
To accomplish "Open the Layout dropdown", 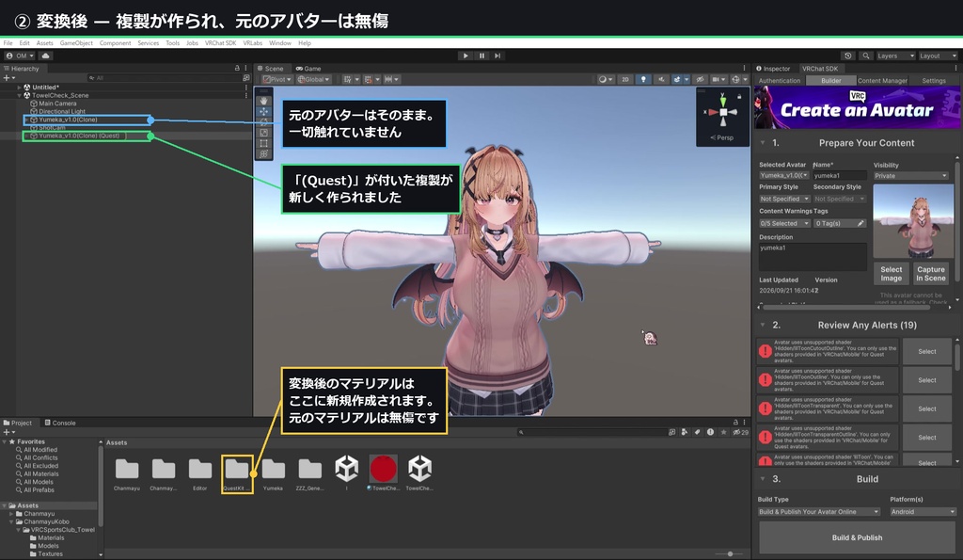I will point(938,56).
